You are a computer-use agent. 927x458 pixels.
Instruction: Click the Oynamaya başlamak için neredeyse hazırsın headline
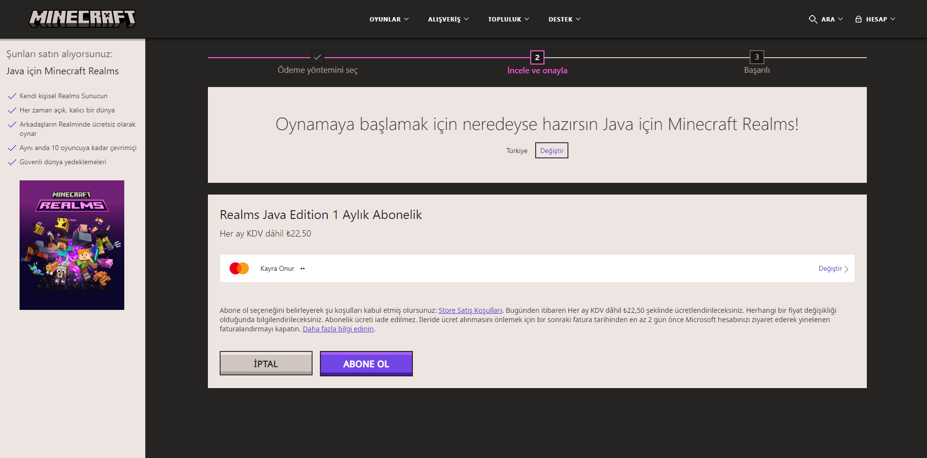[537, 124]
